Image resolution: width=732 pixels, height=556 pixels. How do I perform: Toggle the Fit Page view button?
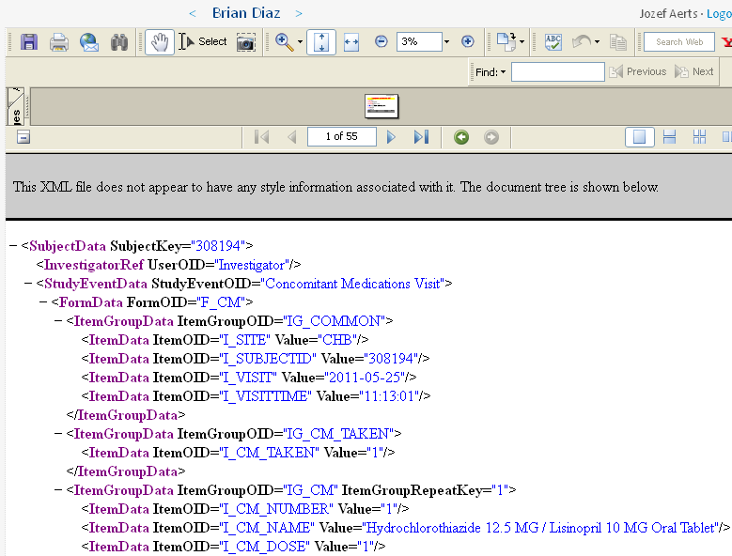coord(322,42)
